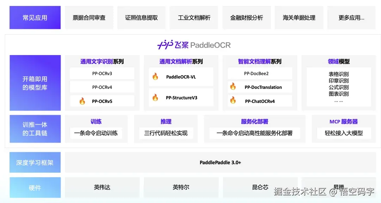
Task: Select the 深度学习框架 block
Action: (x=35, y=162)
